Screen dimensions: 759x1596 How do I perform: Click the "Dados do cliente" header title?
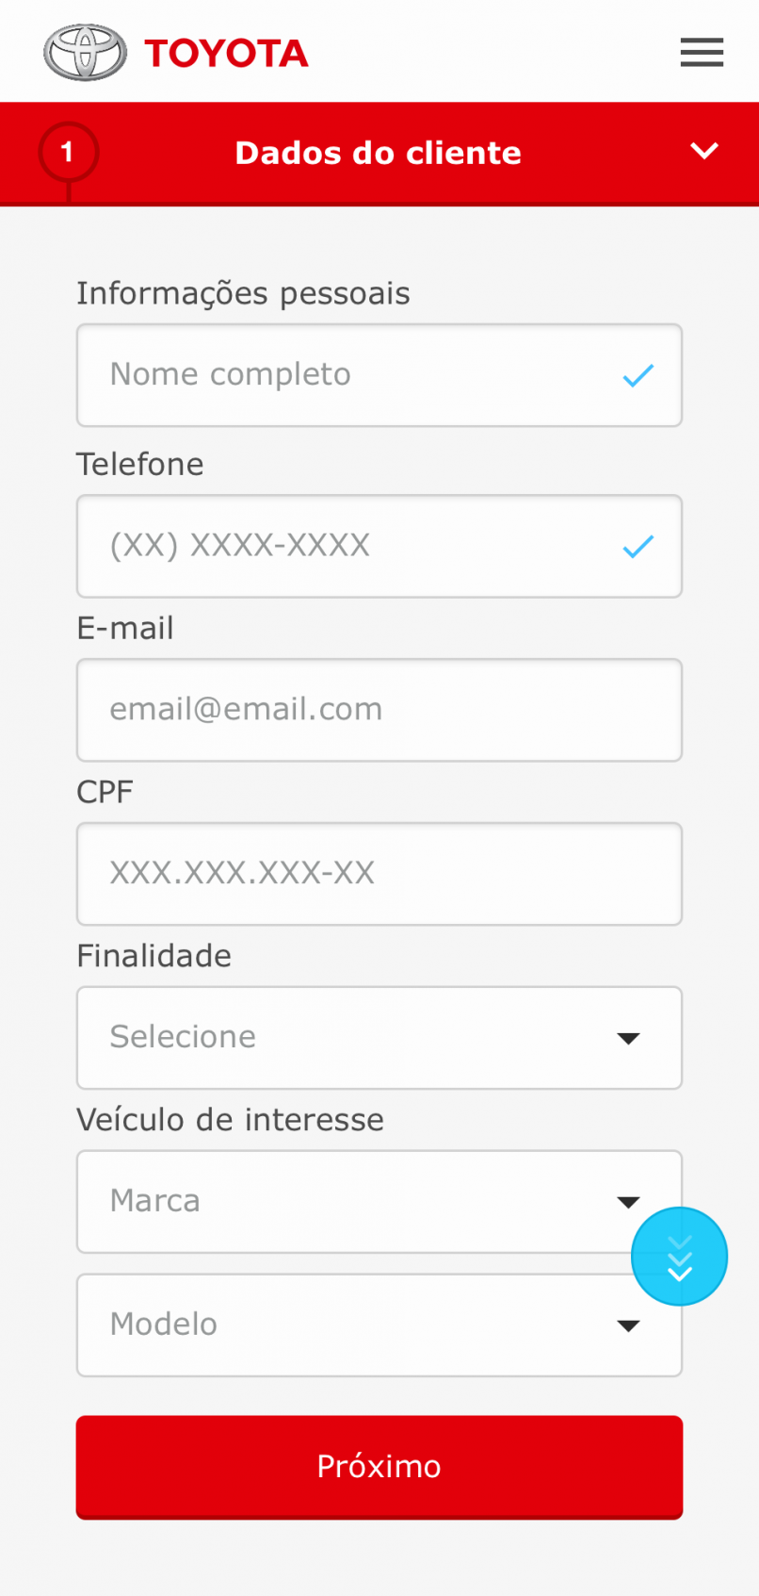(x=378, y=153)
